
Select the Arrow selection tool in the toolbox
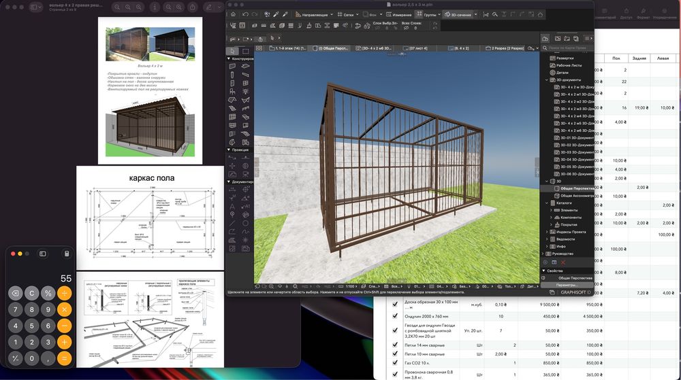click(233, 51)
